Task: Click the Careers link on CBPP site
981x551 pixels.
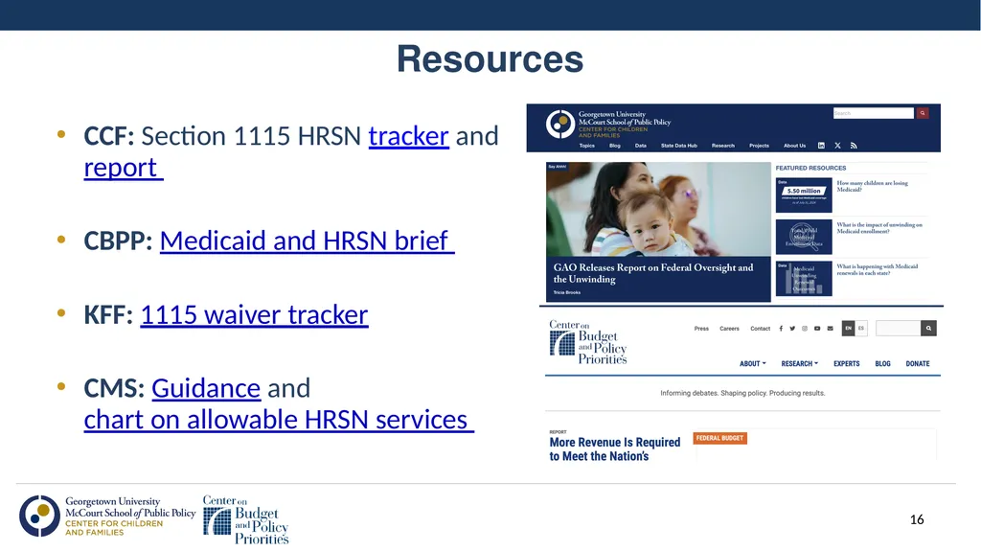Action: point(729,328)
